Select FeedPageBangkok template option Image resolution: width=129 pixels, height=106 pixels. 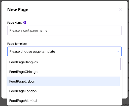point(63,62)
